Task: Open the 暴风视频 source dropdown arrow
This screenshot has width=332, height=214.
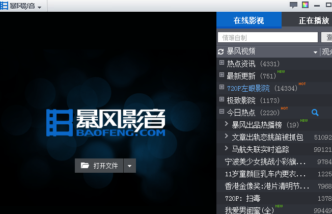Action: tap(315, 52)
